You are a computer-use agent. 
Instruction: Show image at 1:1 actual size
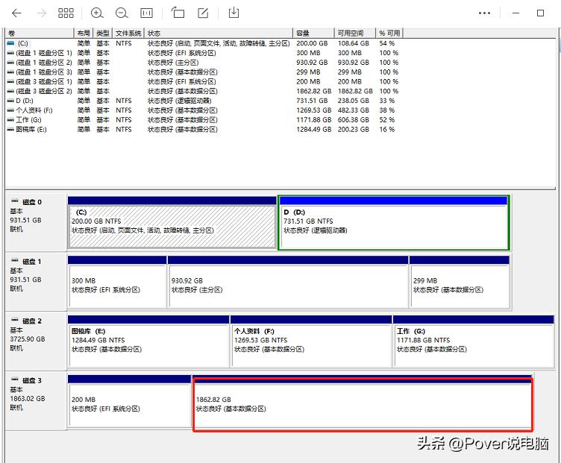[146, 13]
